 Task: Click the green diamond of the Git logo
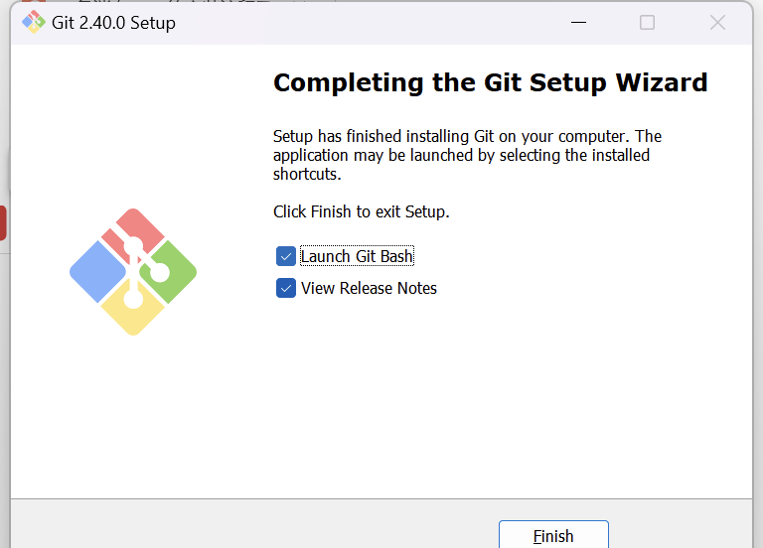(x=169, y=272)
